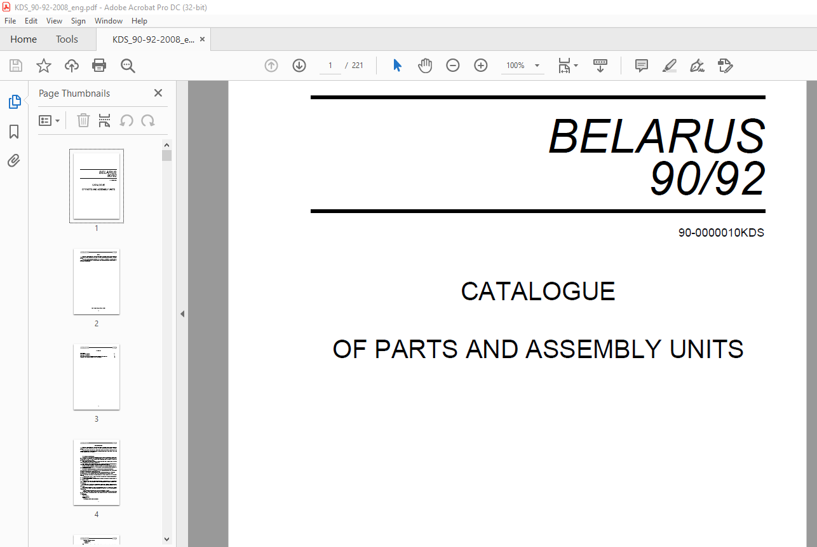
Task: Open the View menu
Action: tap(55, 21)
